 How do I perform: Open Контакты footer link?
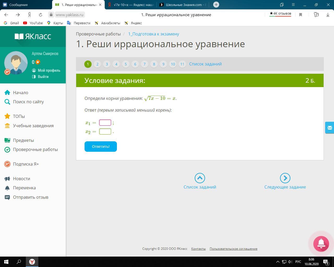pyautogui.click(x=198, y=249)
